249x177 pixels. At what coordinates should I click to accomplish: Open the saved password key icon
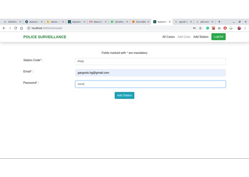click(x=195, y=28)
